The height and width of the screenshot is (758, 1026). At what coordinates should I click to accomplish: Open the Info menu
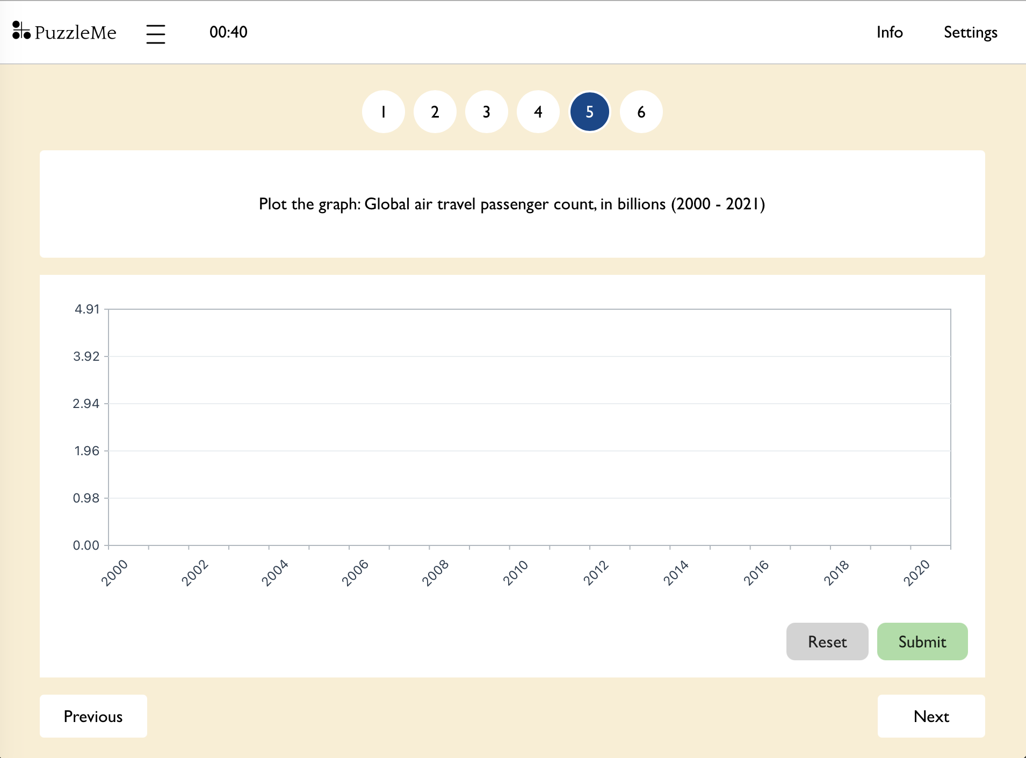(x=890, y=32)
